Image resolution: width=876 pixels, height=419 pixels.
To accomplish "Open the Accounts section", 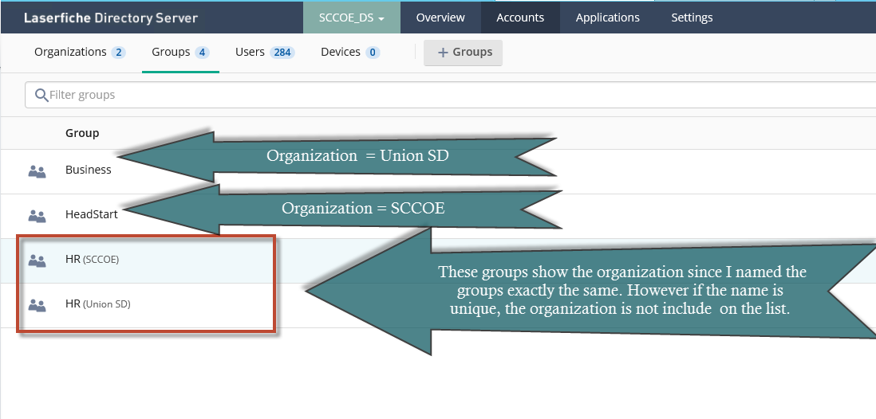I will pyautogui.click(x=520, y=18).
